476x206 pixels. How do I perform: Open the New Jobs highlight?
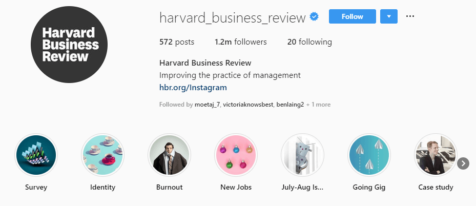[236, 155]
